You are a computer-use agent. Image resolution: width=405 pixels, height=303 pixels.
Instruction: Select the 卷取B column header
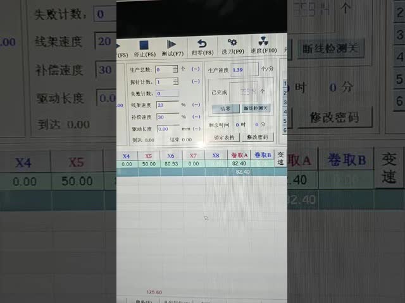263,155
